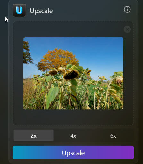143x164 pixels.
Task: Select the 4x upscale factor
Action: coord(73,136)
